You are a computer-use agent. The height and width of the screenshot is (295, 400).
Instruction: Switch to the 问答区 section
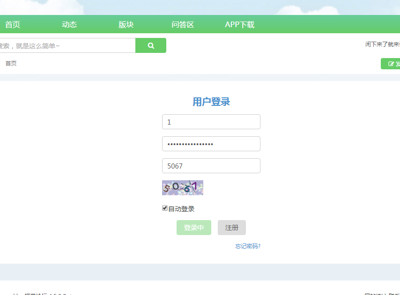click(183, 25)
